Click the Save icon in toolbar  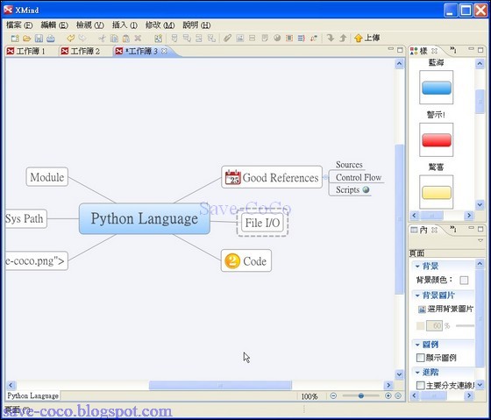click(x=39, y=39)
